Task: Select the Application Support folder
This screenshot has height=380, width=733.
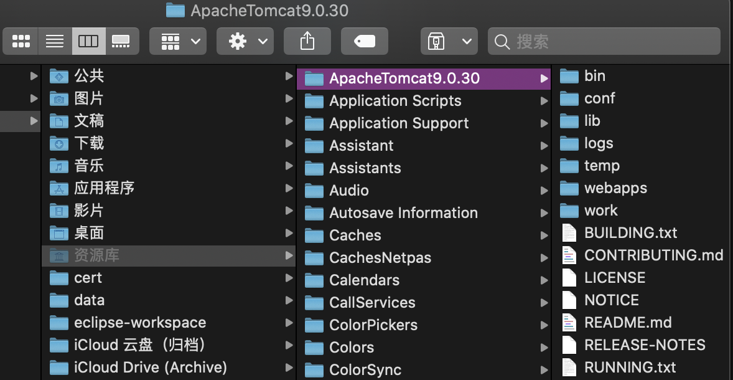Action: pyautogui.click(x=424, y=123)
